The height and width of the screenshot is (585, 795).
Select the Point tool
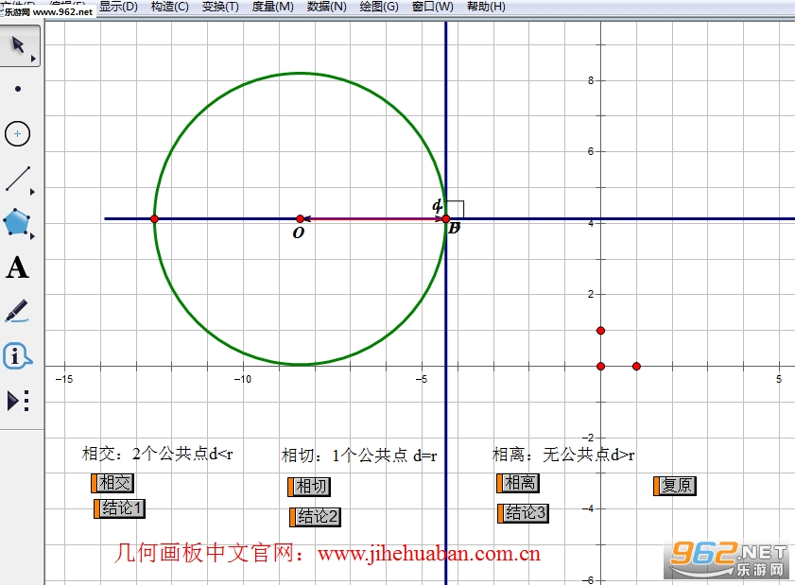click(x=18, y=89)
